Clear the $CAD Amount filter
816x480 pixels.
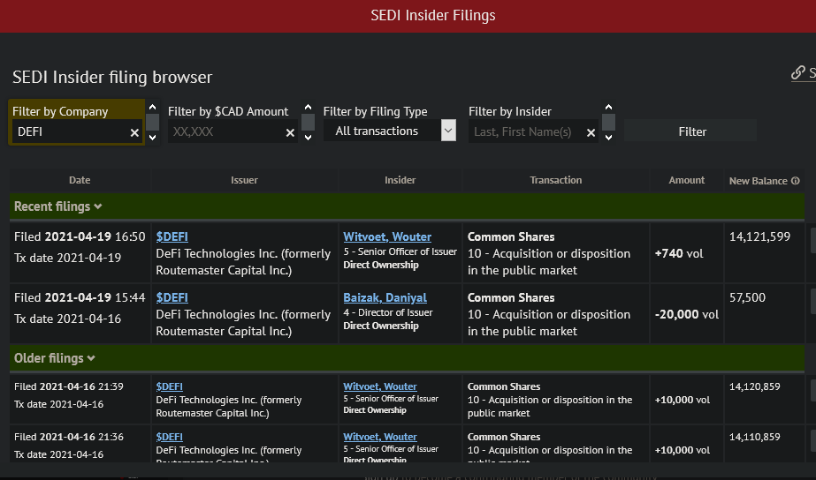(290, 132)
